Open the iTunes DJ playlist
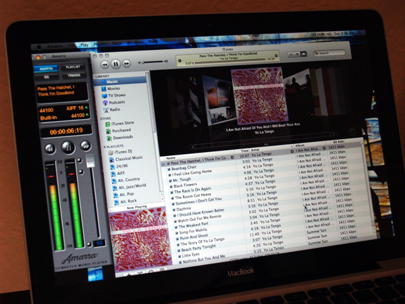 120,152
